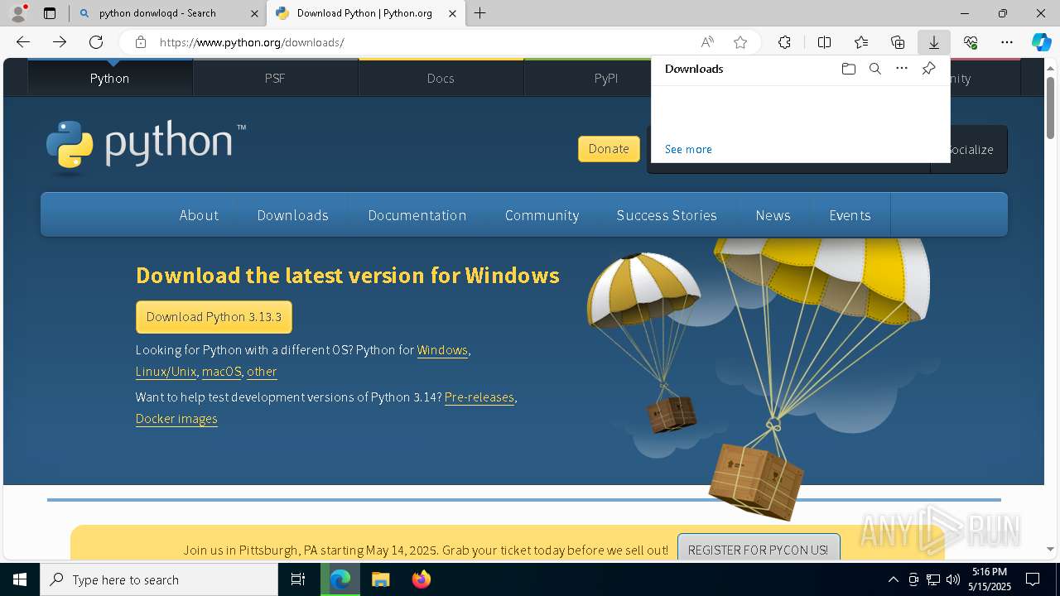
Task: Open the About menu
Action: coord(199,215)
